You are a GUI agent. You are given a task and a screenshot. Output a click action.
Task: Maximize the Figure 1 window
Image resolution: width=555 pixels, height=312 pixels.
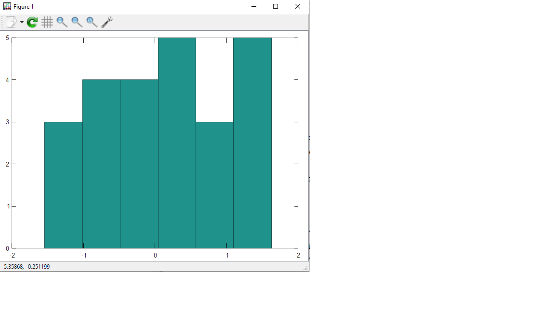(x=276, y=7)
